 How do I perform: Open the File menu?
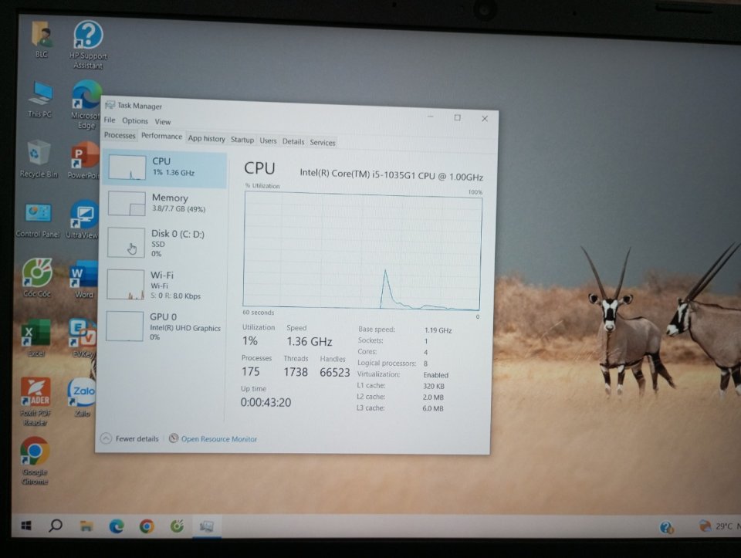[109, 120]
